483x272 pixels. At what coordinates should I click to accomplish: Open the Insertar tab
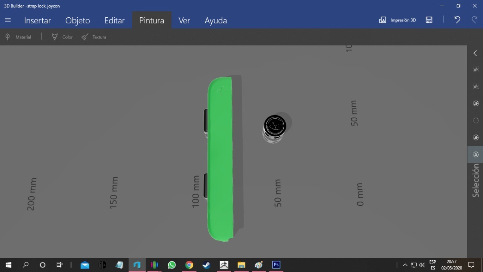click(x=37, y=20)
